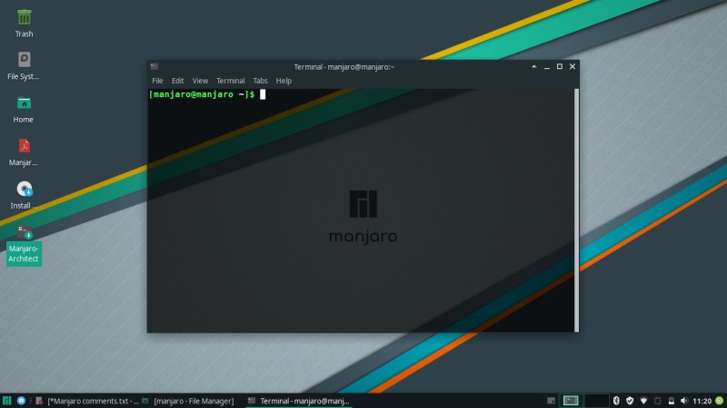727x408 pixels.
Task: Open the File menu in Terminal
Action: (x=157, y=81)
